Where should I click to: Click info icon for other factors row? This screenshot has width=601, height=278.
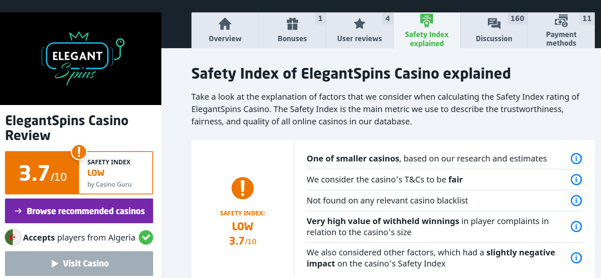[x=576, y=258]
